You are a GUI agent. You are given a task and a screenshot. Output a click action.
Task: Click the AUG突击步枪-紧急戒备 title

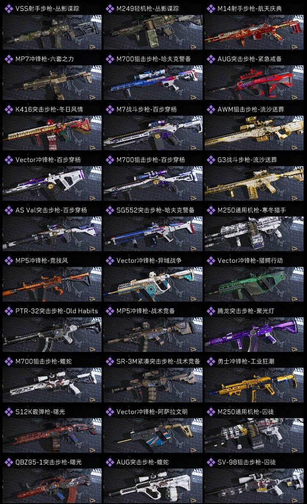coord(249,59)
